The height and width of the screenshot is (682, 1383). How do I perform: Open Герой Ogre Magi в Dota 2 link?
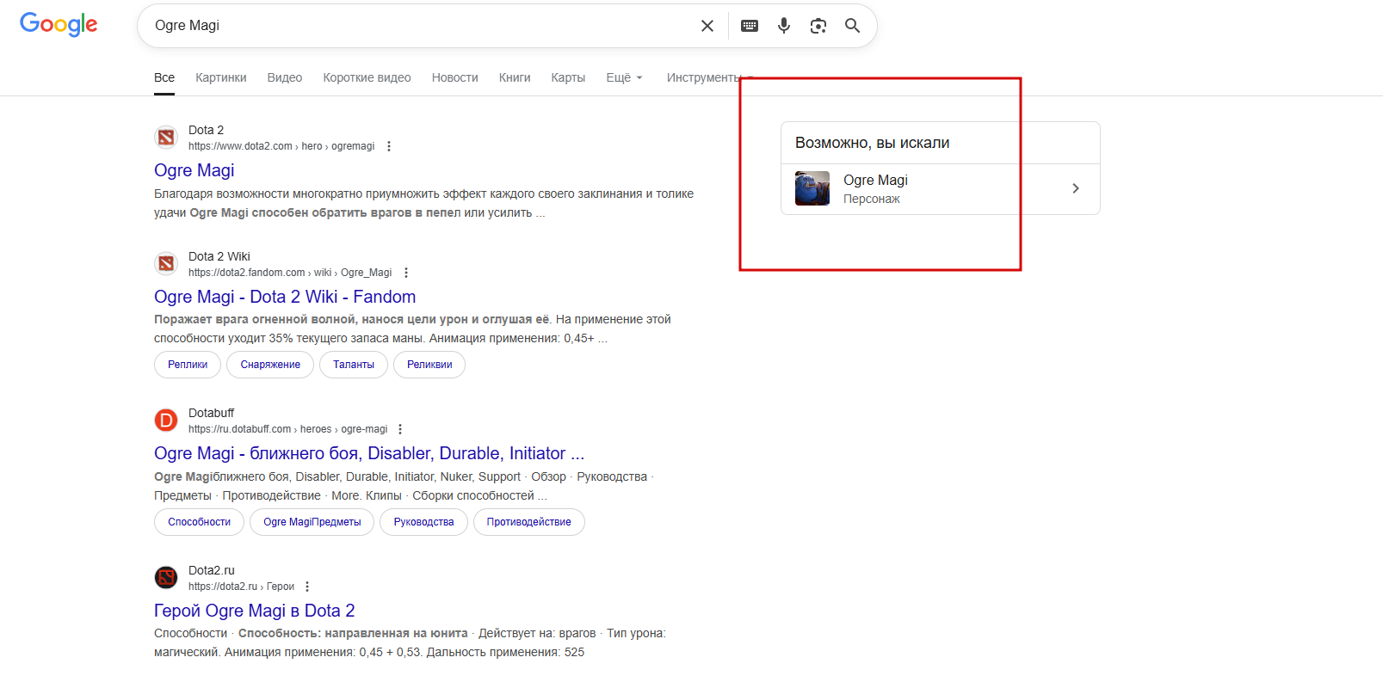[x=255, y=611]
